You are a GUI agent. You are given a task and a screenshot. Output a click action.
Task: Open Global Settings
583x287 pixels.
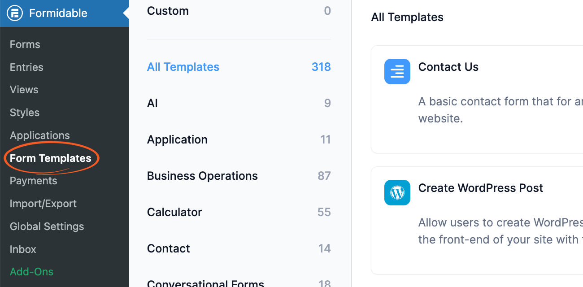[x=47, y=226]
